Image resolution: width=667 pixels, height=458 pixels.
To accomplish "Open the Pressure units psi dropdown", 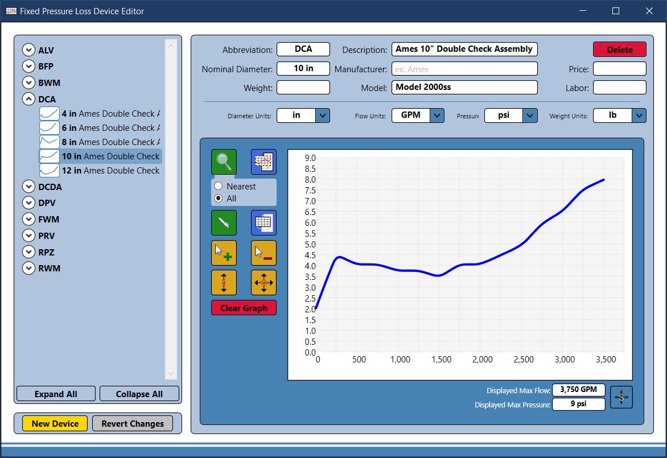I will 530,115.
